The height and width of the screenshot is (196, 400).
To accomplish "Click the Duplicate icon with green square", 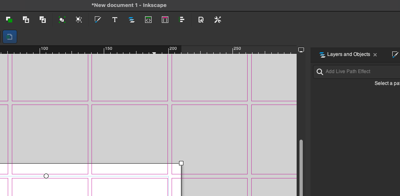I will [x=9, y=20].
